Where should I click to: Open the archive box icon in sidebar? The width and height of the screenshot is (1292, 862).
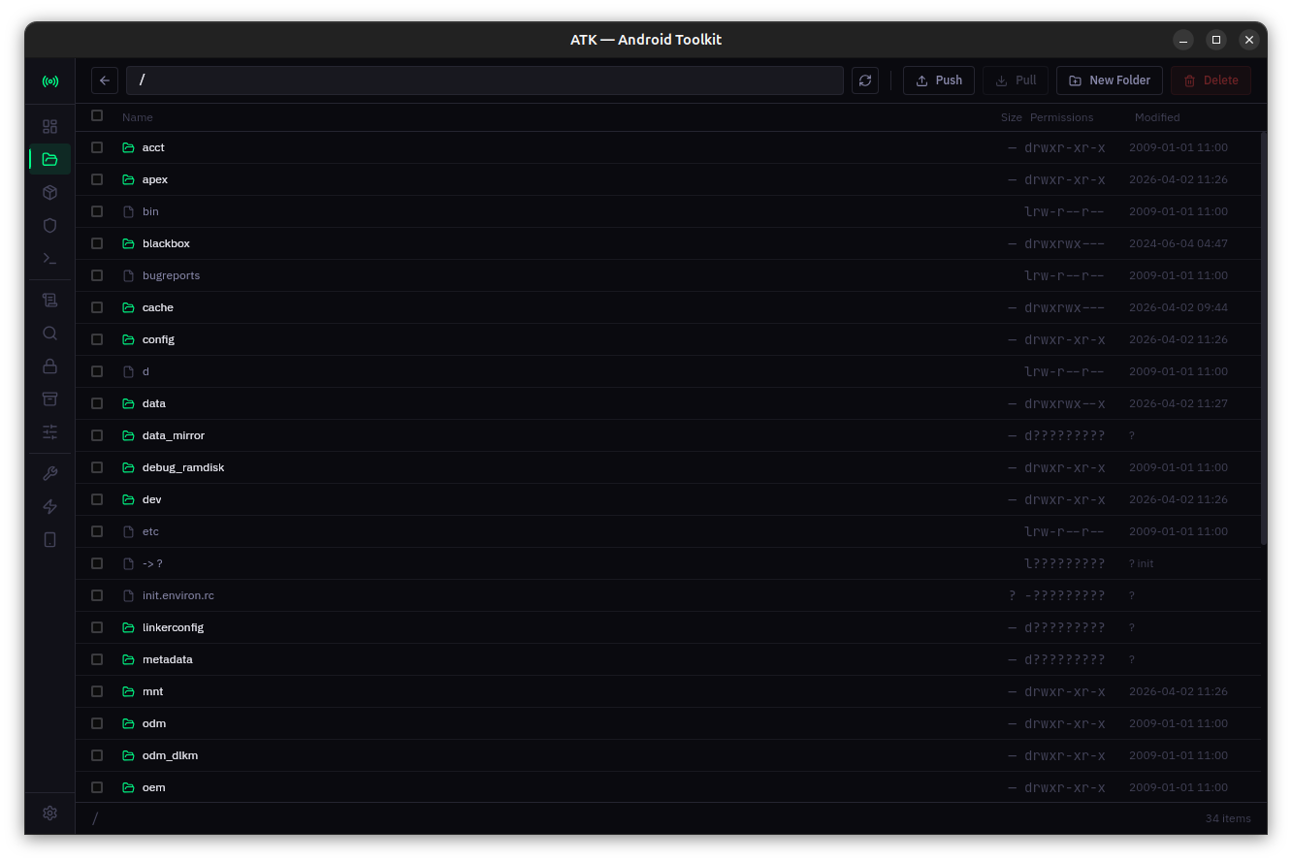[50, 399]
